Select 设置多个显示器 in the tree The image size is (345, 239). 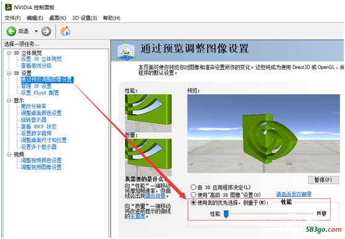(39, 146)
